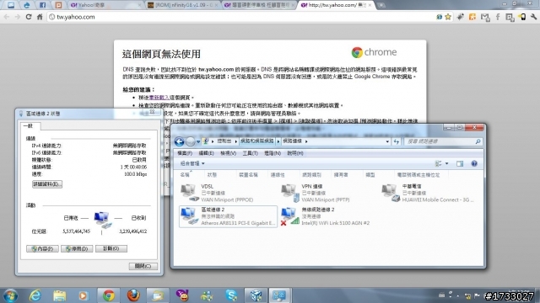Open the view options dropdown arrow
Screen dimensions: 540x303
click(x=447, y=164)
